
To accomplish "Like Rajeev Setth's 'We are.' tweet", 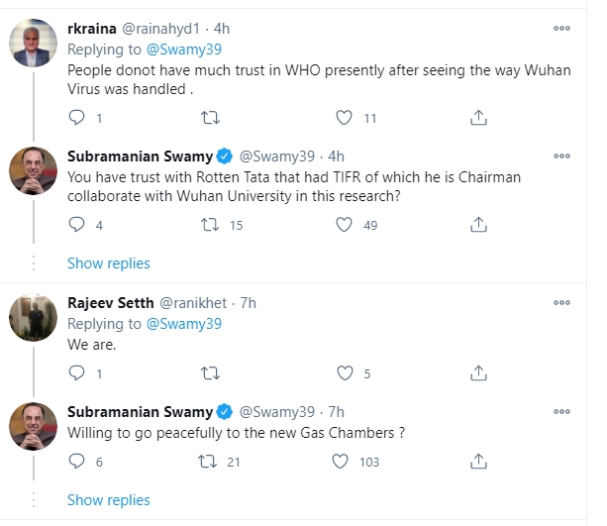I will coord(345,373).
